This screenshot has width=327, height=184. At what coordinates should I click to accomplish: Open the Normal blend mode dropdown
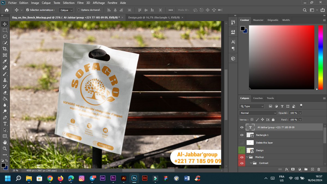[x=258, y=113]
